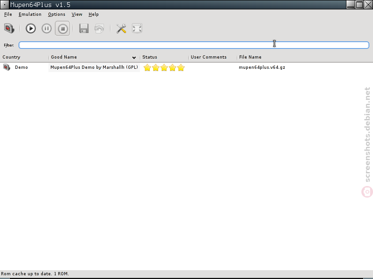Click status bar 'Rom cache up to date. 1 ROM.'
This screenshot has height=279, width=373.
tap(35, 274)
